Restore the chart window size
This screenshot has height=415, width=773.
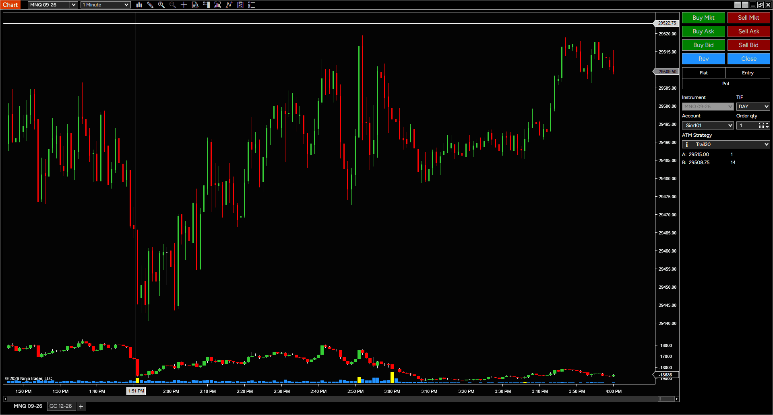(x=761, y=5)
